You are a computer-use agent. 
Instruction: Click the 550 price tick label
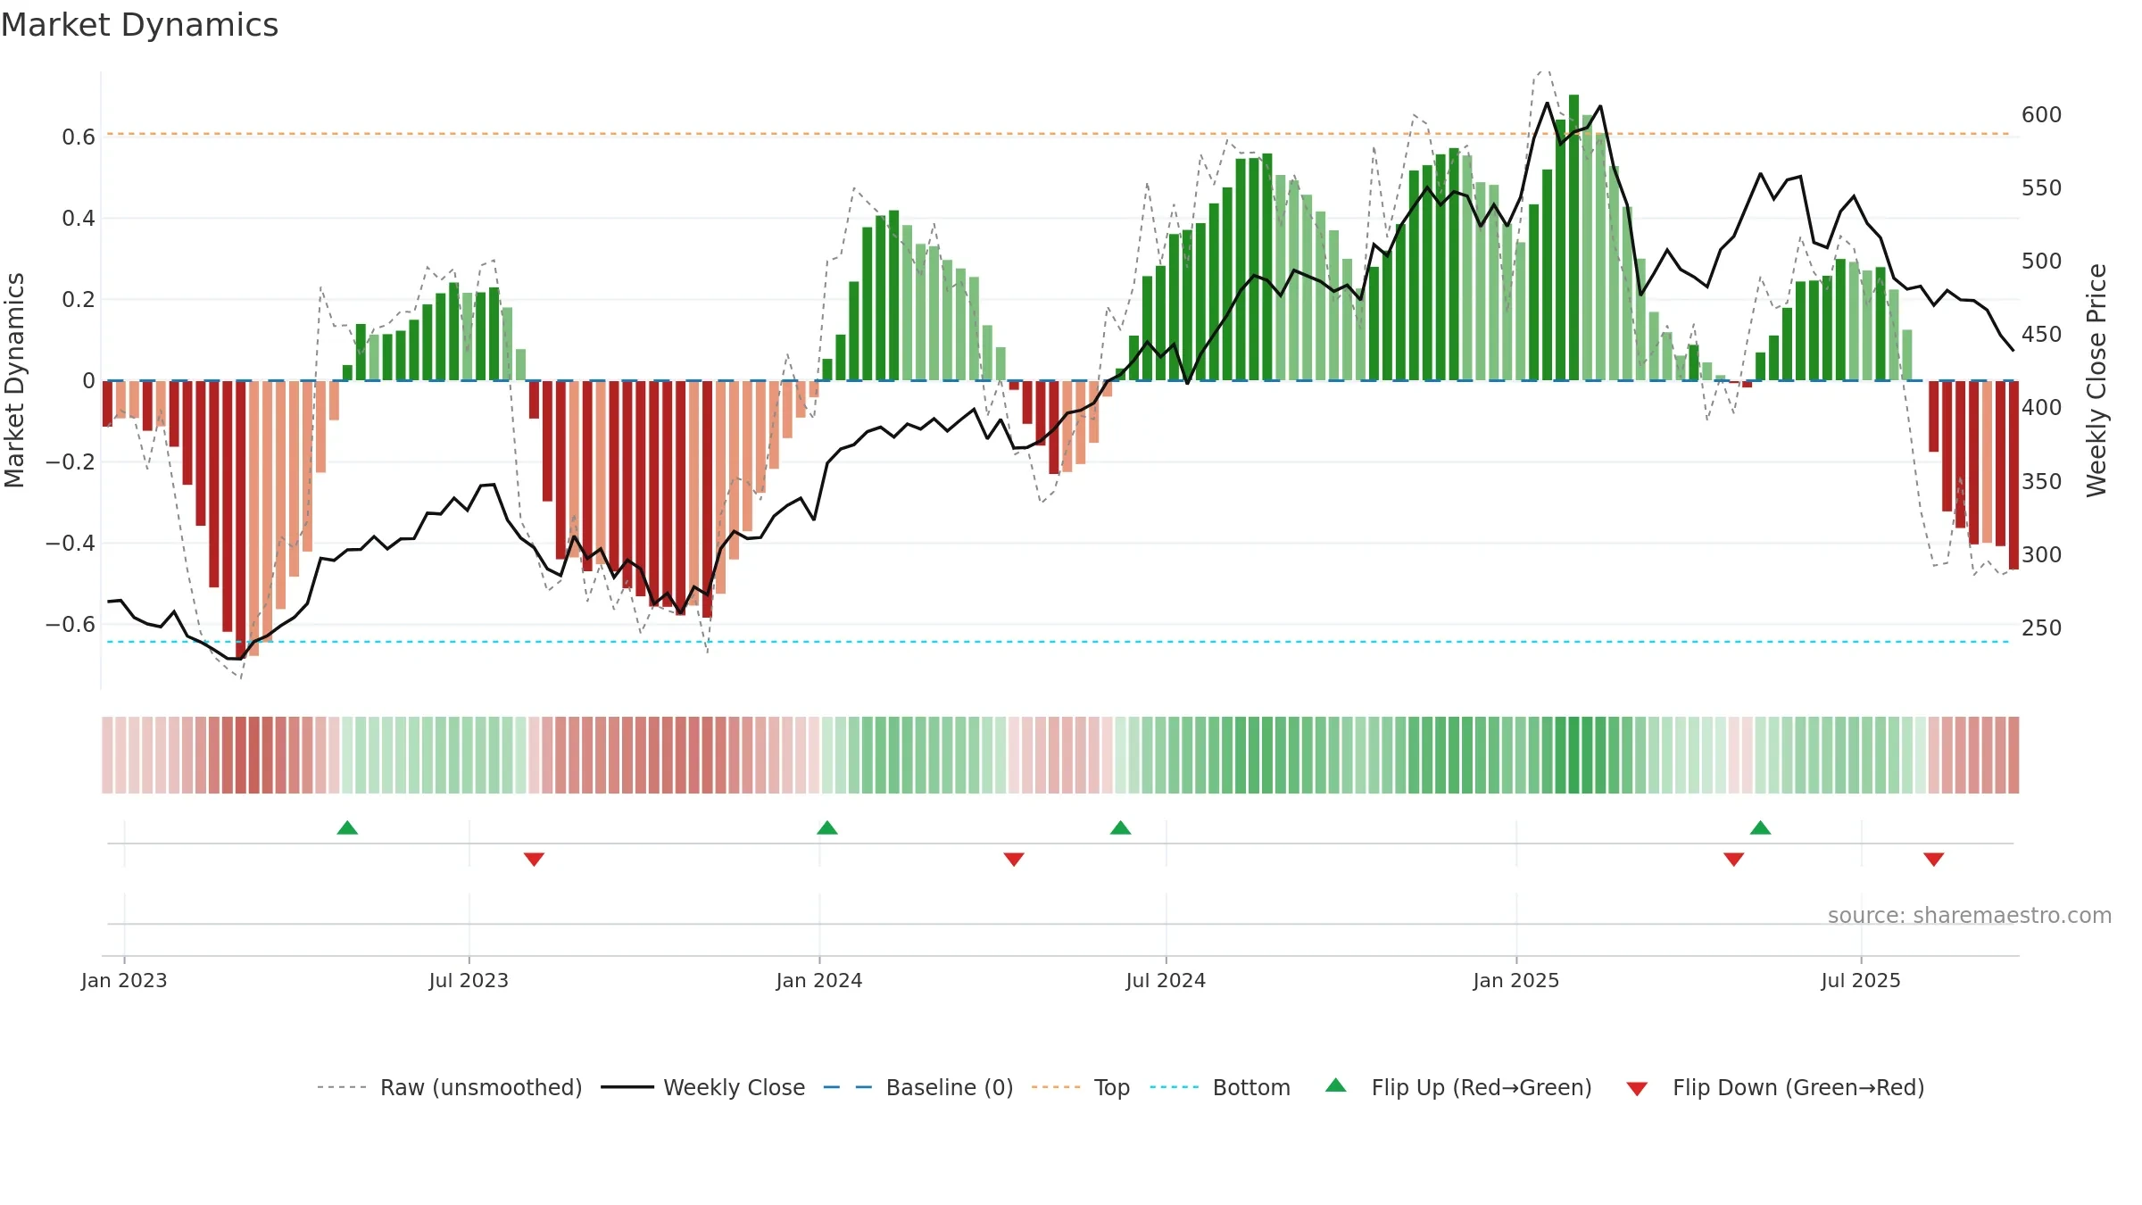(2042, 188)
